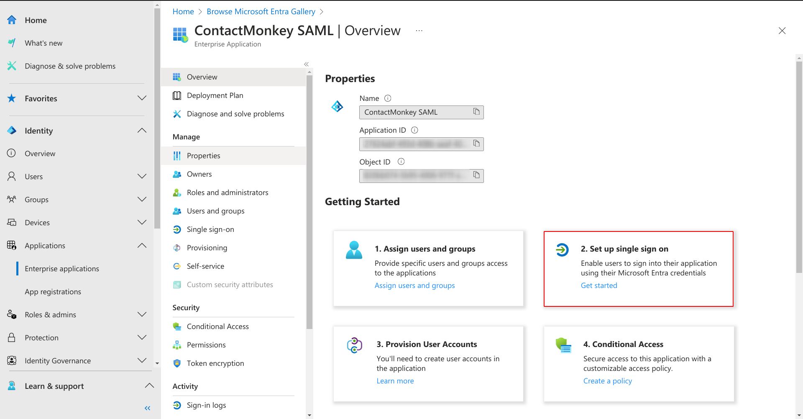Viewport: 803px width, 419px height.
Task: Open Self-service menu item
Action: coord(233,266)
